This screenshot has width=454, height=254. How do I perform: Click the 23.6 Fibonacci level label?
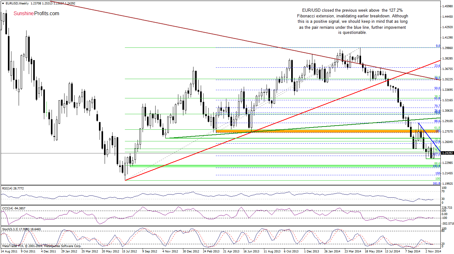437,66
